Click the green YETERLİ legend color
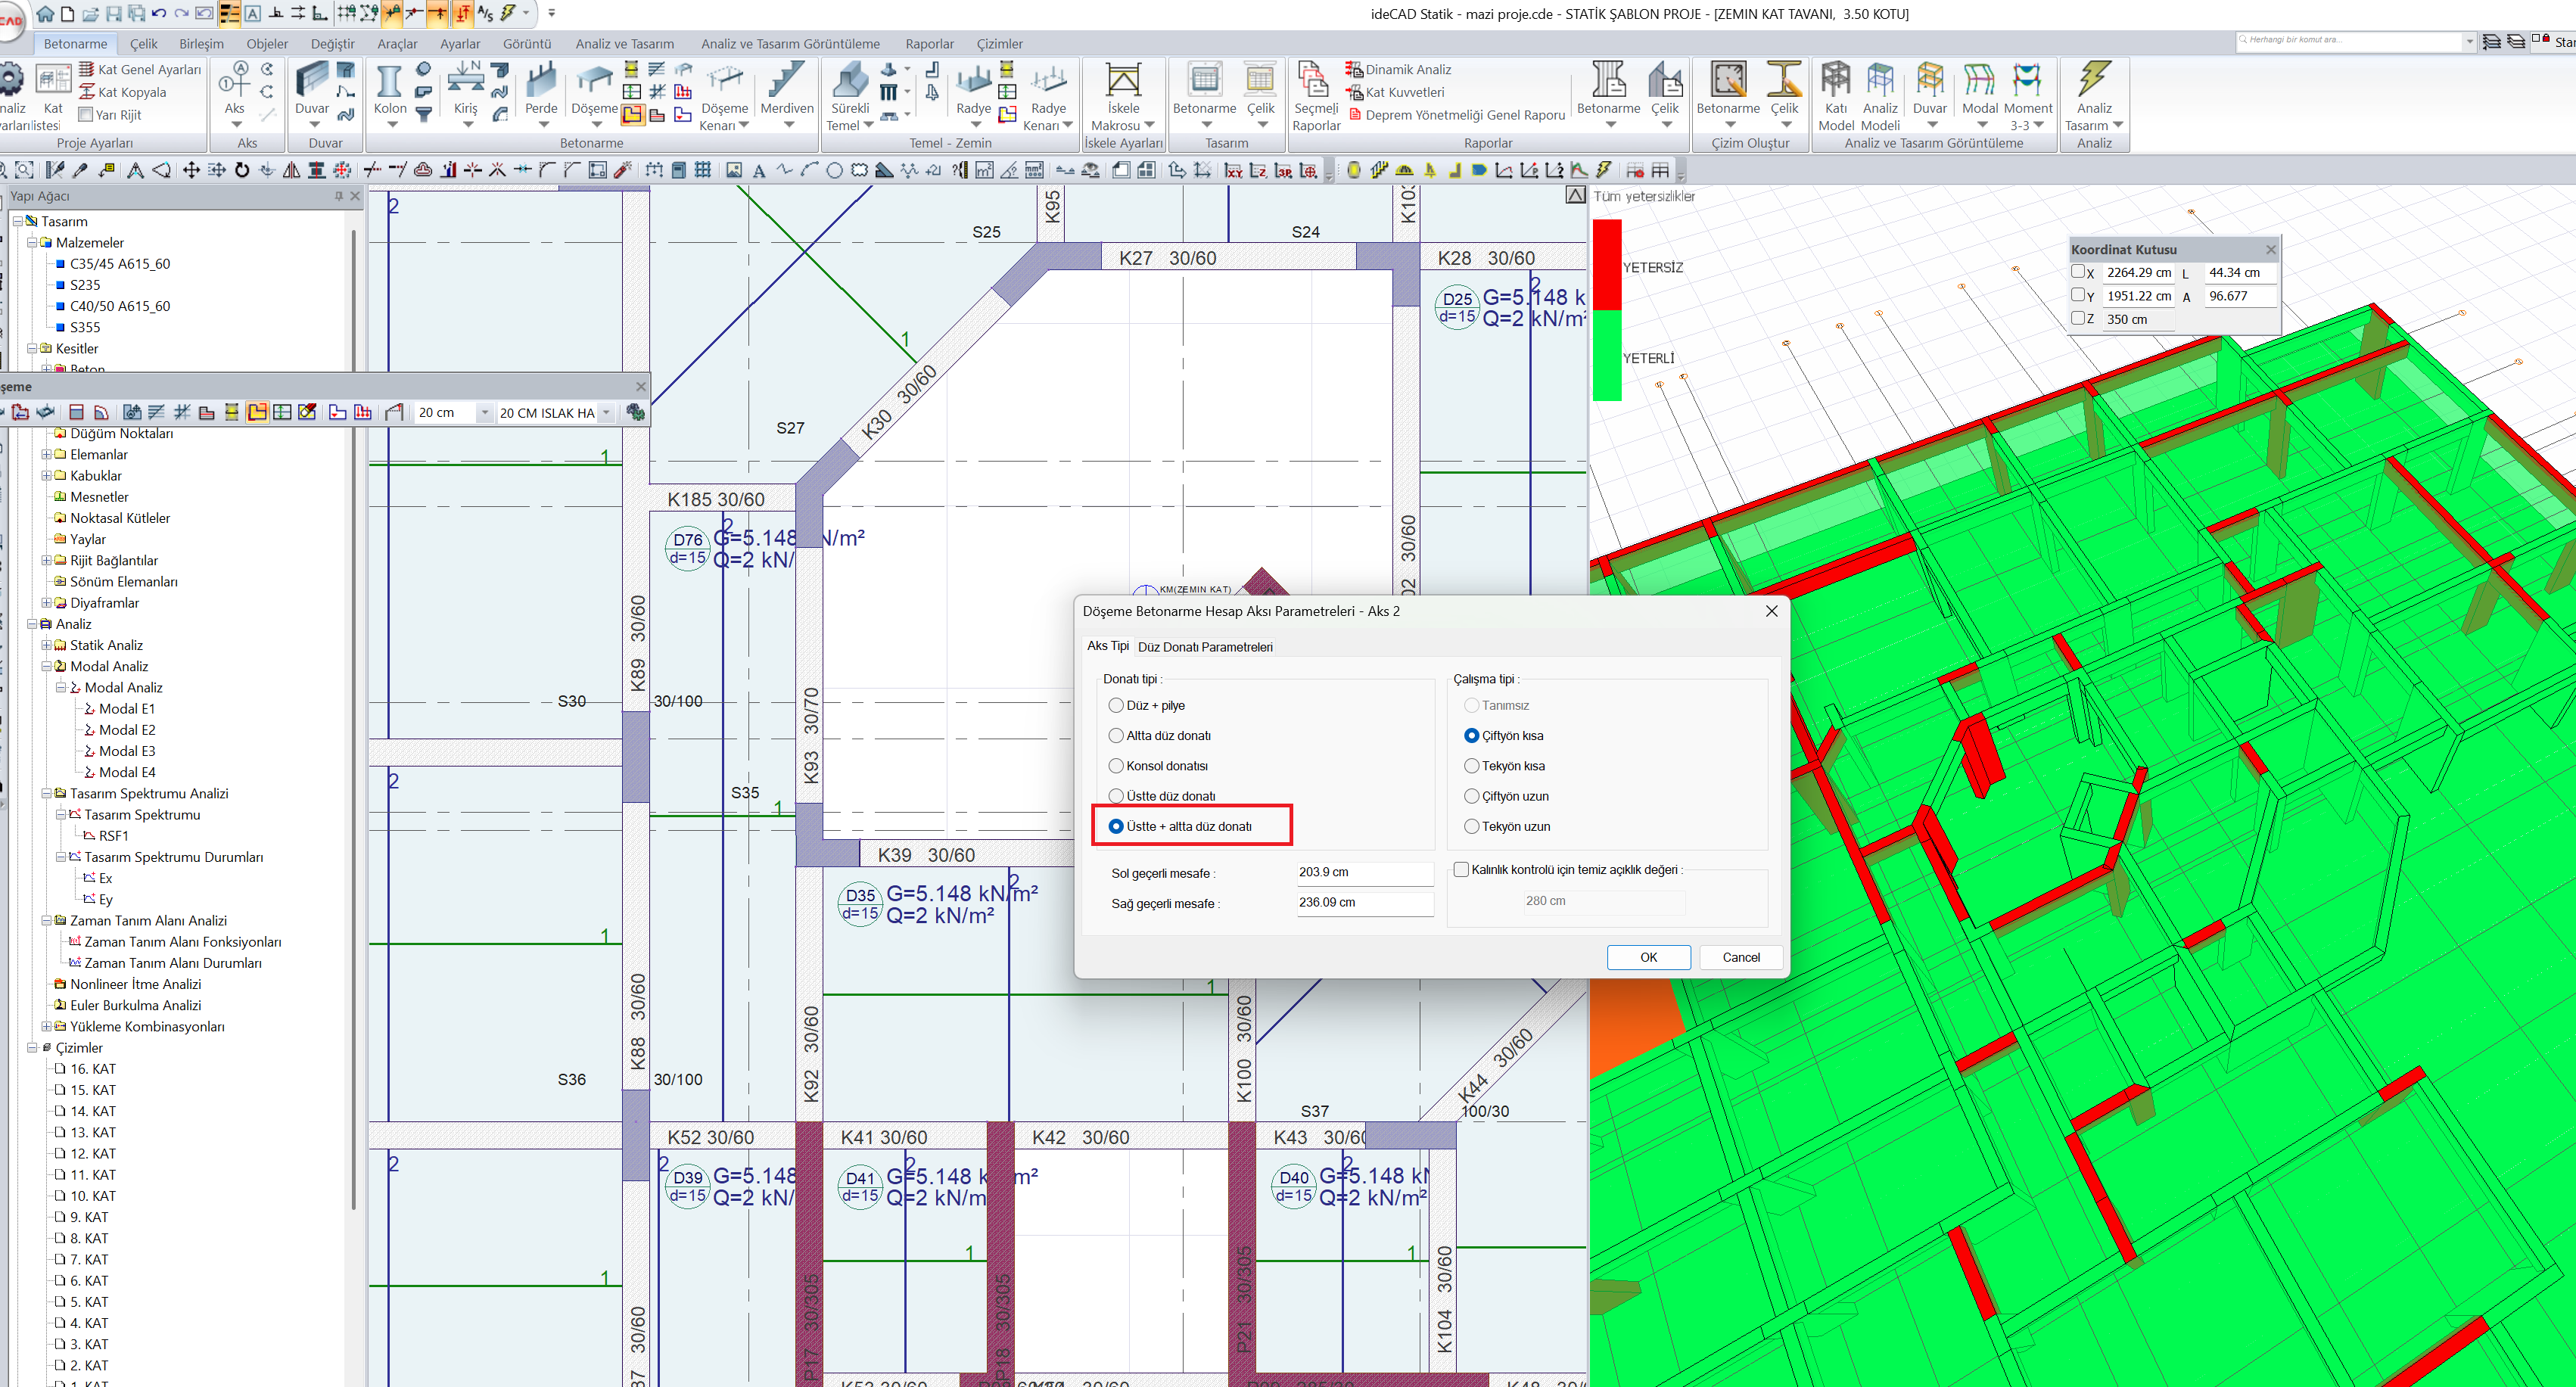The width and height of the screenshot is (2576, 1387). [1606, 355]
